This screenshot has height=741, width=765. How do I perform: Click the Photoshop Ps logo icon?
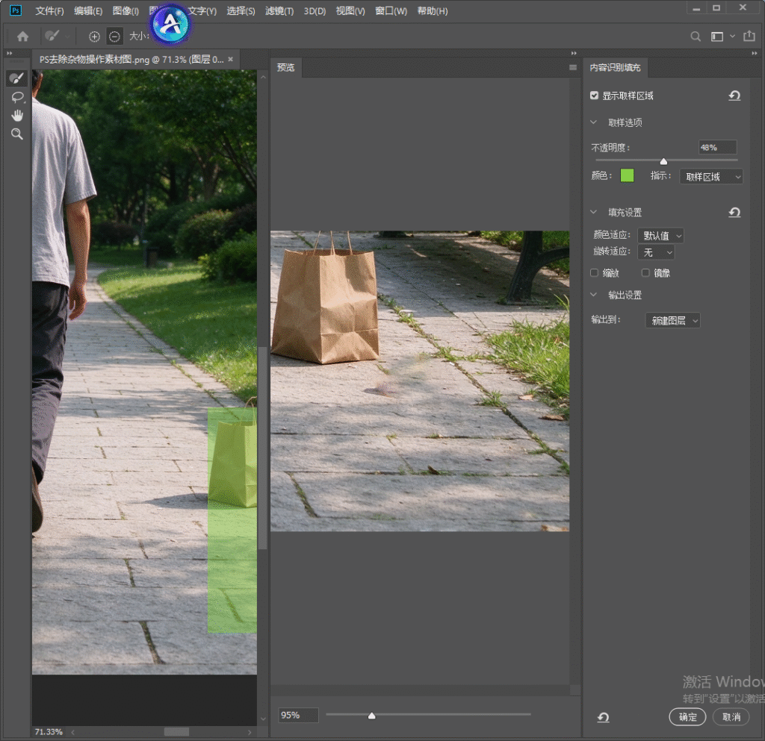pyautogui.click(x=16, y=10)
